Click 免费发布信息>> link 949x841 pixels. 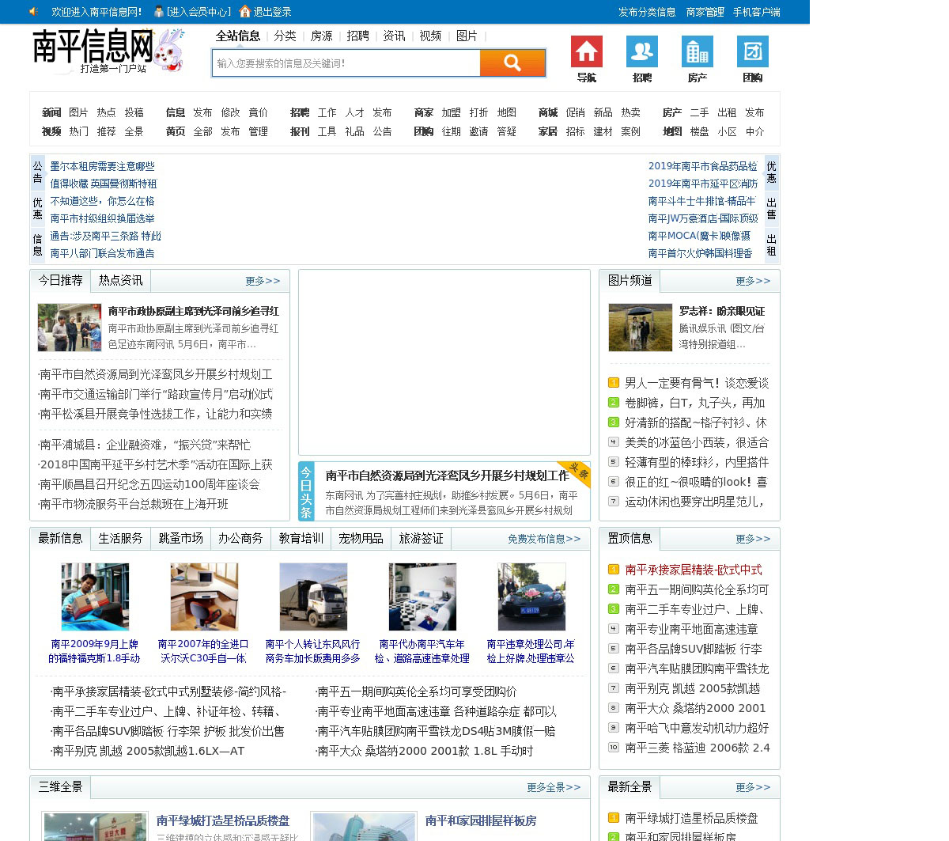[543, 540]
